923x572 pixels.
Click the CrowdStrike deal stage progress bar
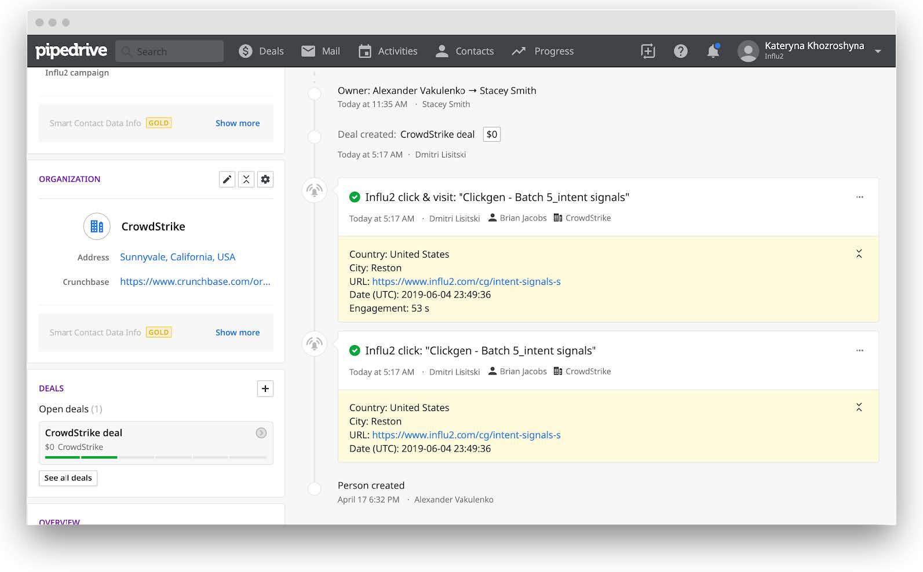[x=155, y=457]
